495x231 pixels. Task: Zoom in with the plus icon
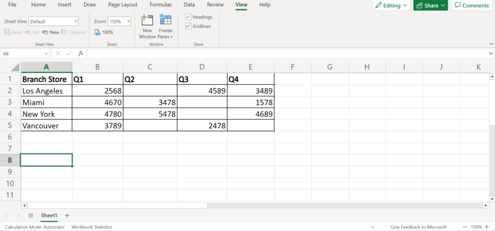486,227
